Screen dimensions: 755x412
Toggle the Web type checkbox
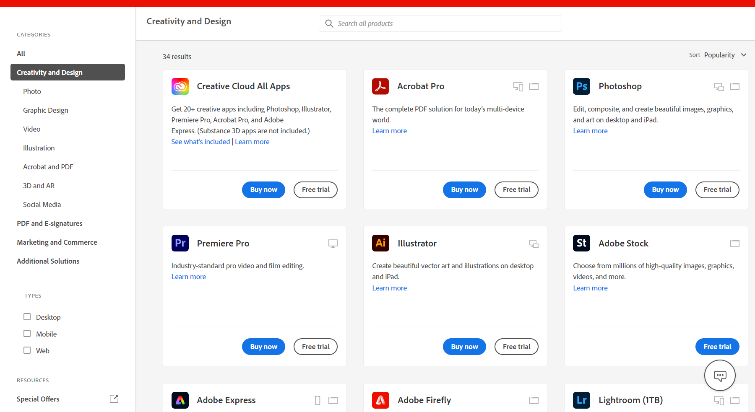pos(27,350)
